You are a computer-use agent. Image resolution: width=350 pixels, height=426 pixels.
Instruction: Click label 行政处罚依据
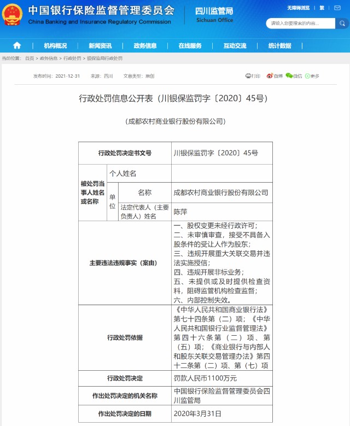click(125, 338)
